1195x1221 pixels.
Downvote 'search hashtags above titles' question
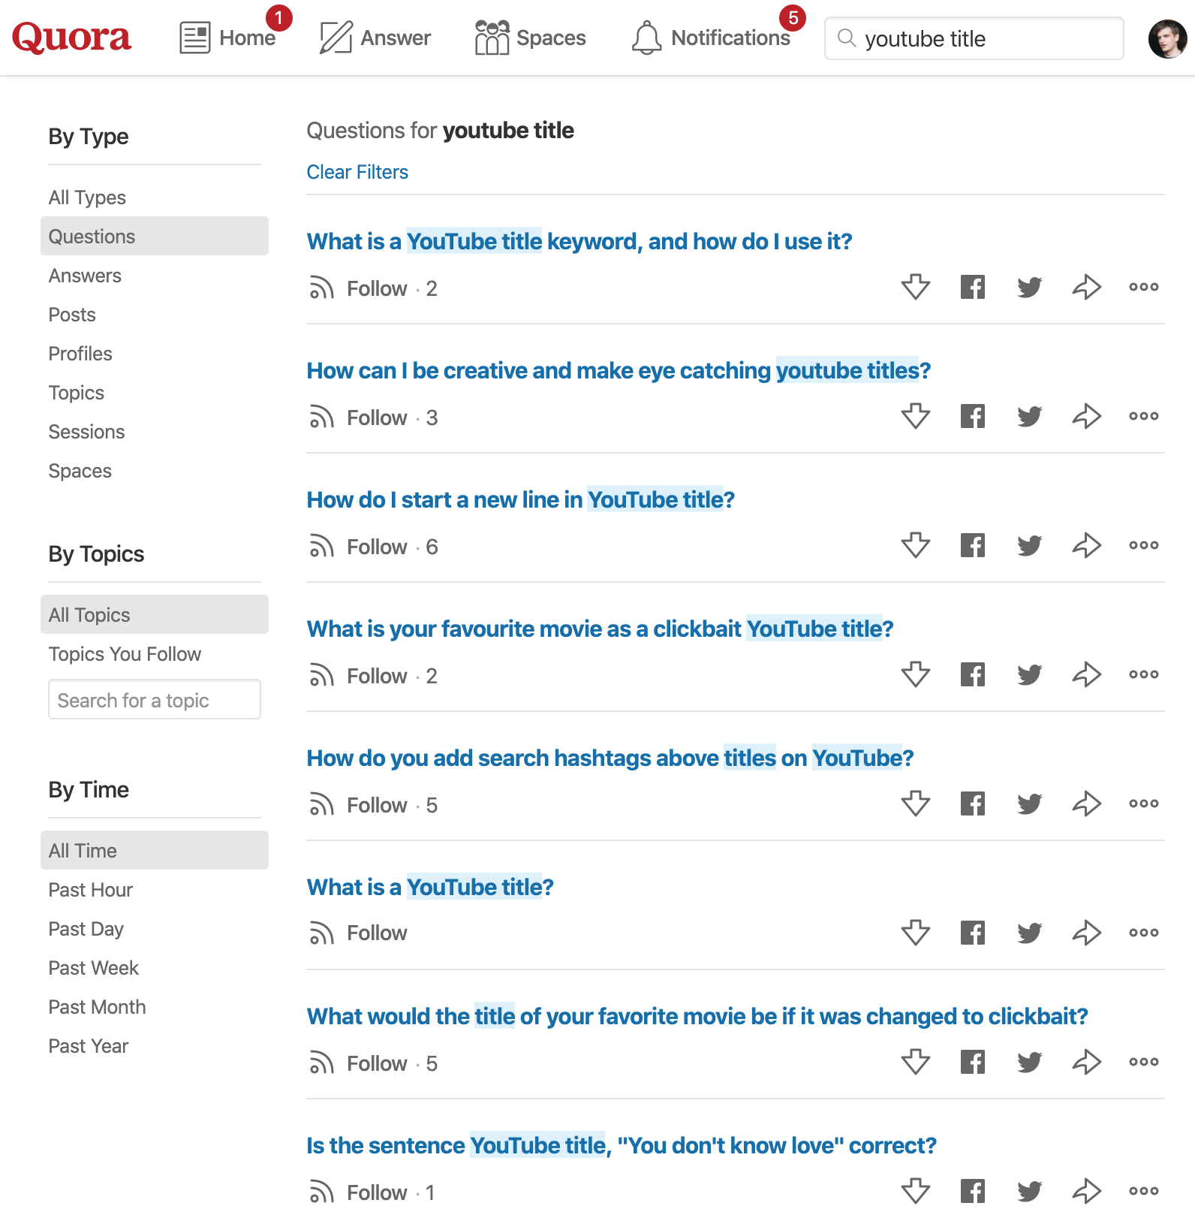(x=916, y=803)
